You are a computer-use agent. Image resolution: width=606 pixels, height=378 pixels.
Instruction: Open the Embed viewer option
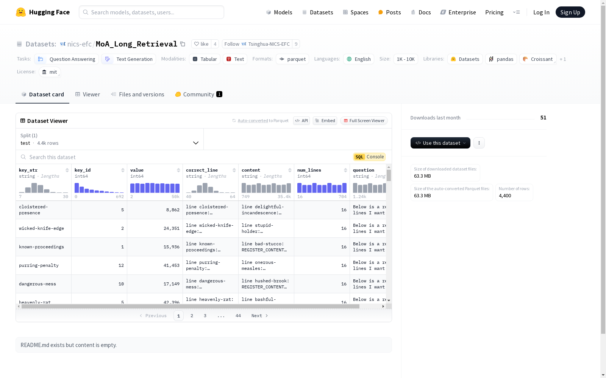[x=325, y=121]
